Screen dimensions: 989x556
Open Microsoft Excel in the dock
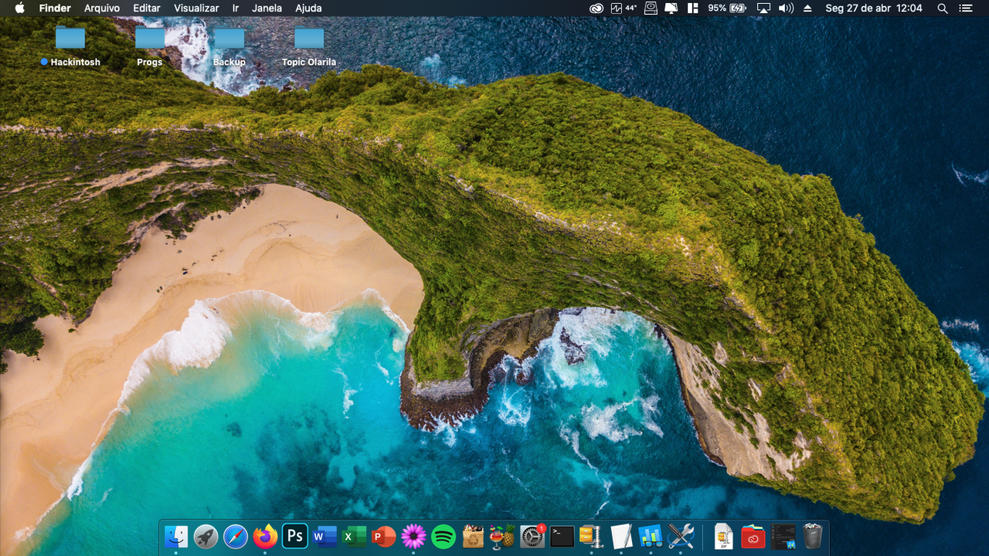coord(354,536)
